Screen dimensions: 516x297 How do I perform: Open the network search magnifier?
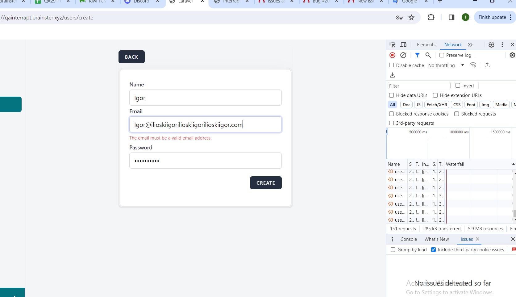coord(428,55)
